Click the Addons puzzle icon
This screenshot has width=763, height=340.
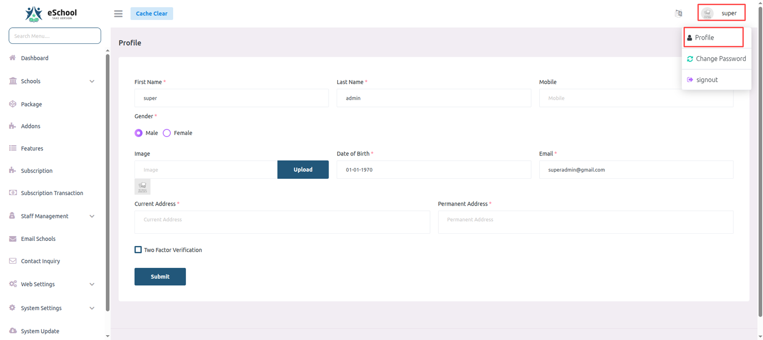13,126
